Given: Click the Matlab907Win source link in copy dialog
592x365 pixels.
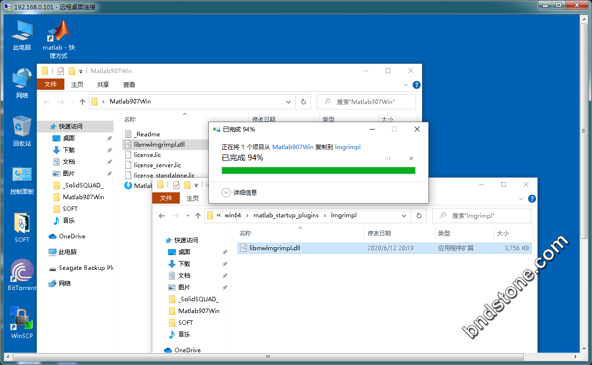Looking at the screenshot, I should click(x=293, y=147).
